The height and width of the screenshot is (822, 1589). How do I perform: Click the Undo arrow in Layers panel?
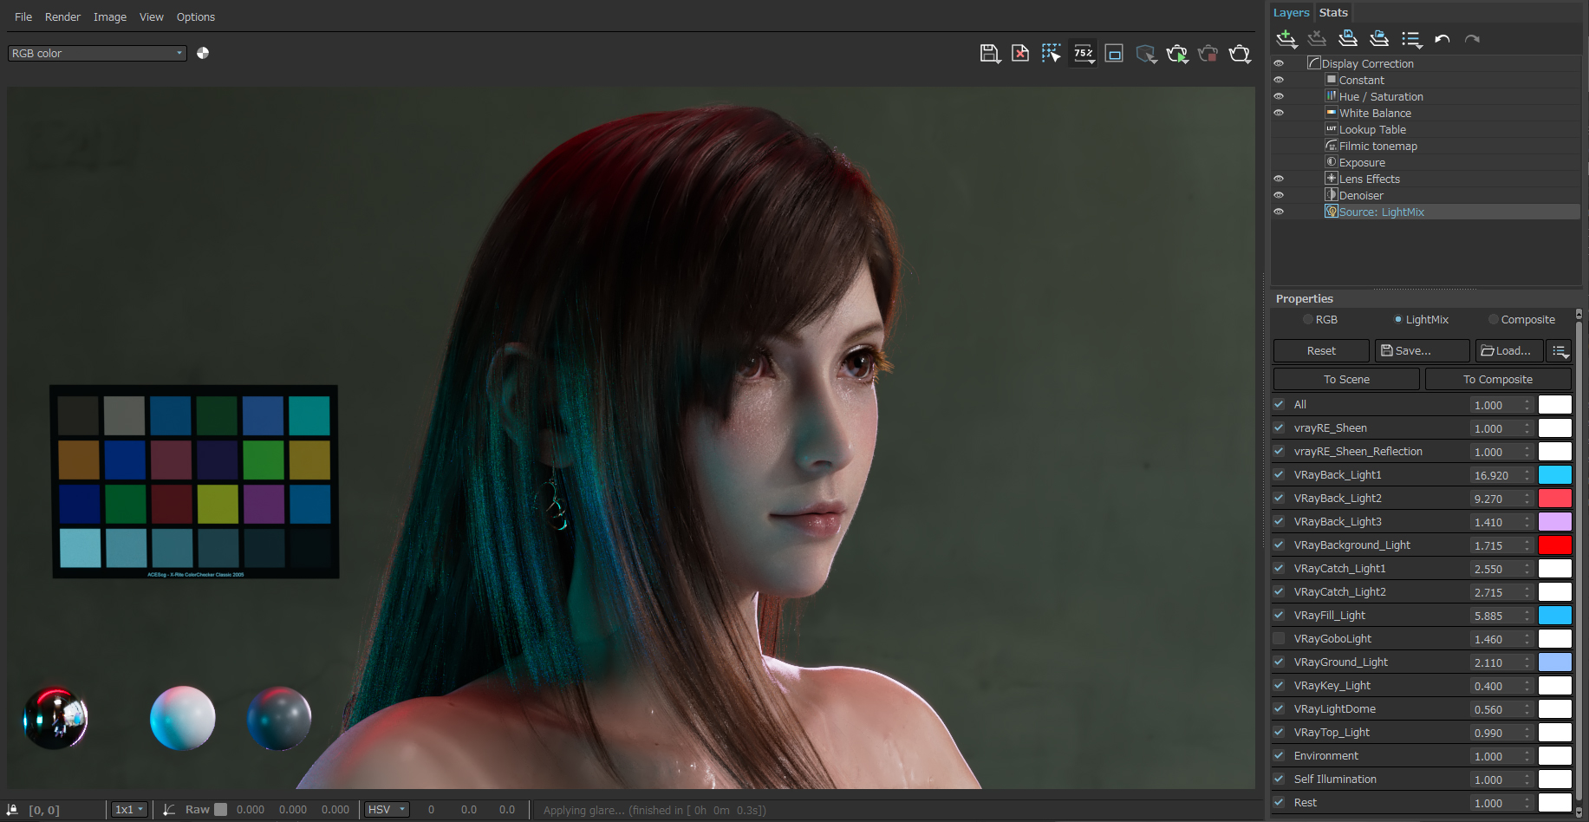point(1442,39)
